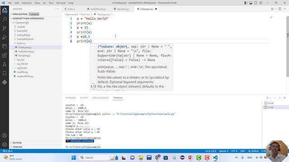289x162 pixels.
Task: Open Explorer Views and More Actions ellipsis
Action: [57, 9]
